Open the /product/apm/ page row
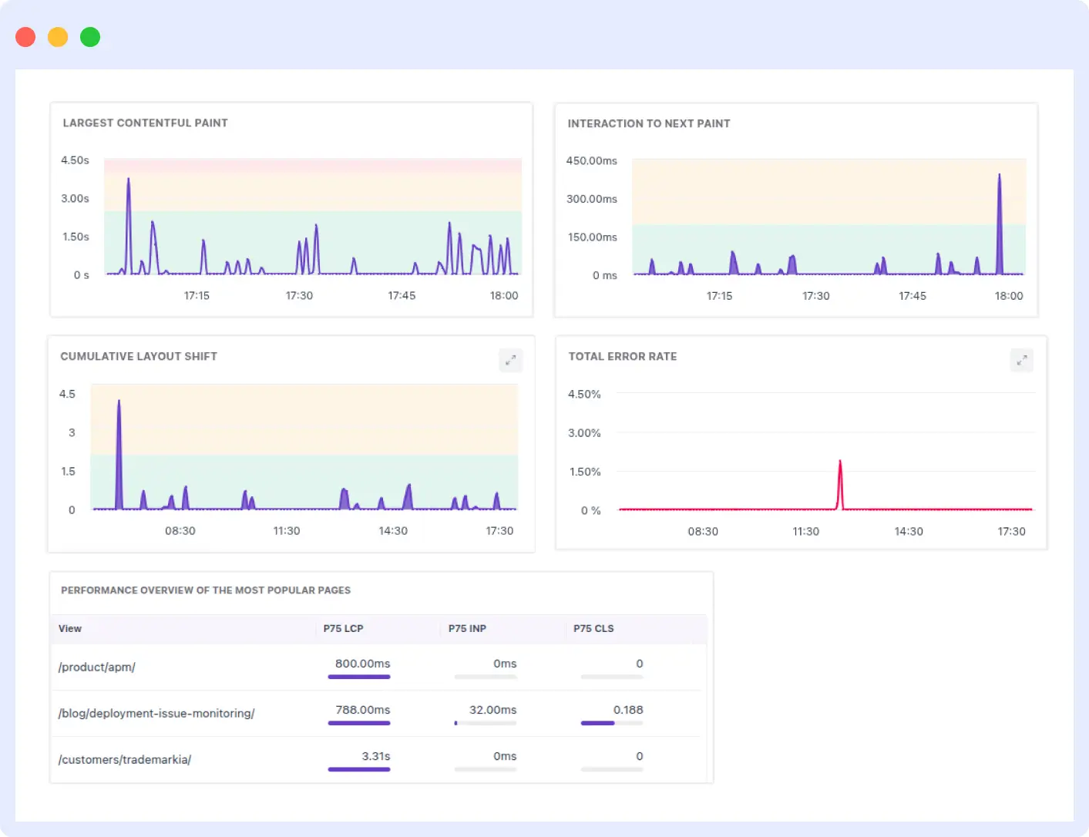1089x837 pixels. click(x=97, y=667)
